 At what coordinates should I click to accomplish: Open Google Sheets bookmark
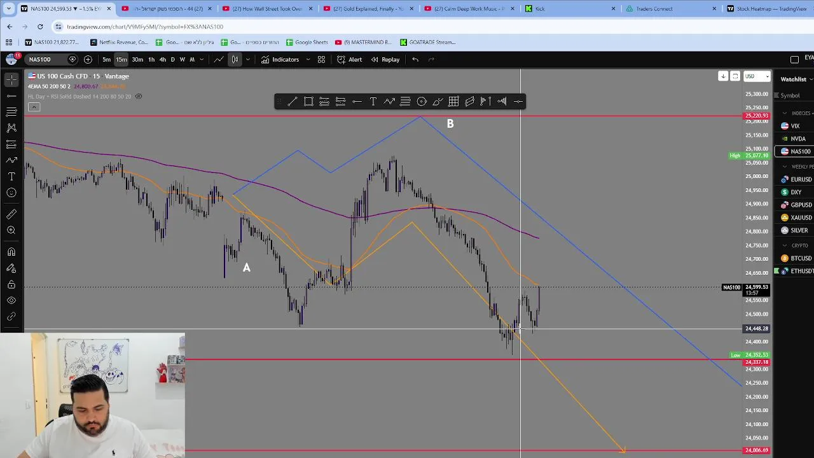click(307, 42)
